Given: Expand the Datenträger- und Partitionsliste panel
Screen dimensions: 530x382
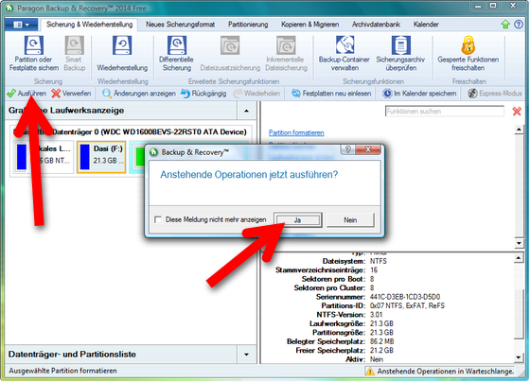Looking at the screenshot, I should click(x=246, y=355).
